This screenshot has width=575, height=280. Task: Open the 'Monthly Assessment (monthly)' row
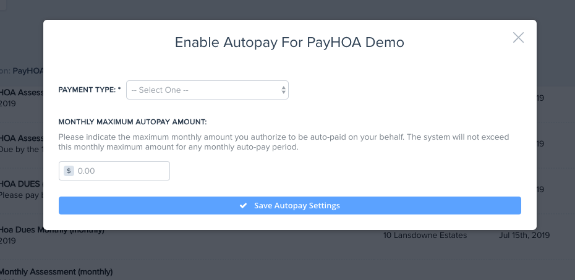point(56,272)
